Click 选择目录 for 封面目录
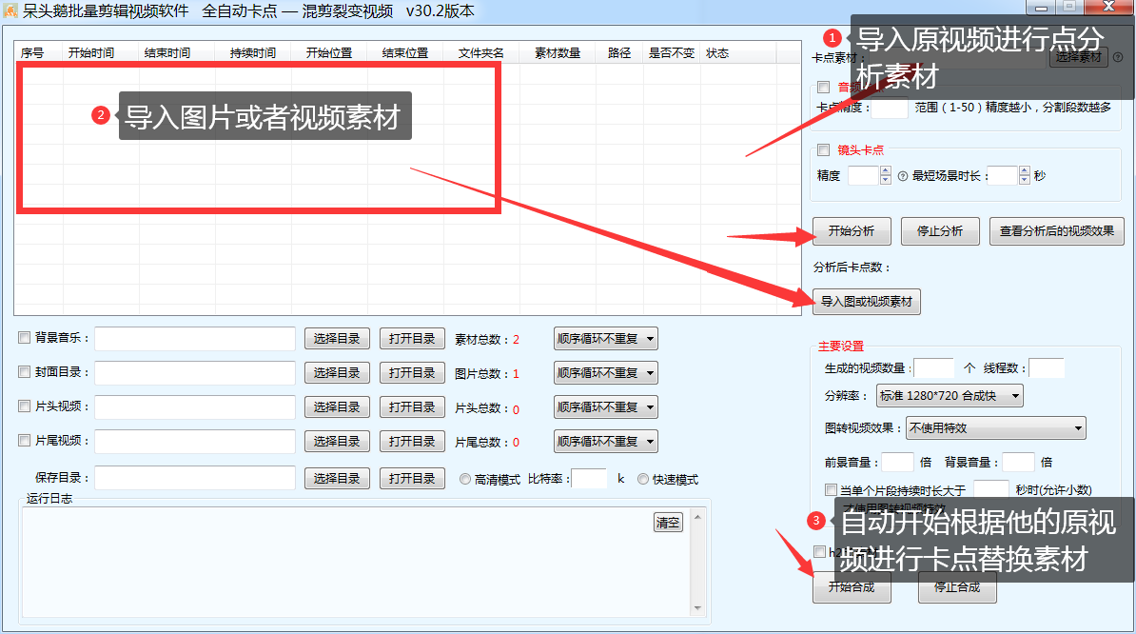 pos(337,372)
